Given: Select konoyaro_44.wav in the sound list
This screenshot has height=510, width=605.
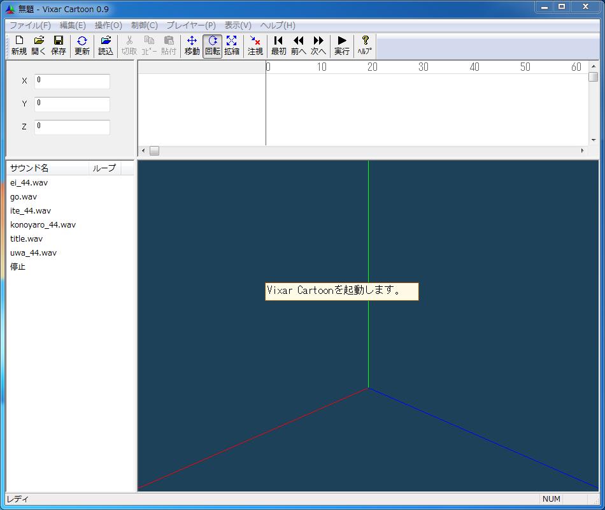Looking at the screenshot, I should pyautogui.click(x=43, y=224).
